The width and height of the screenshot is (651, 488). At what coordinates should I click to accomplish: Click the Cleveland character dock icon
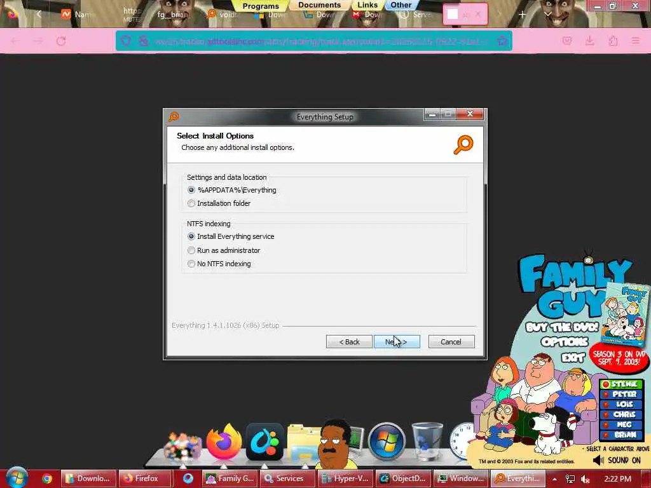(x=336, y=444)
